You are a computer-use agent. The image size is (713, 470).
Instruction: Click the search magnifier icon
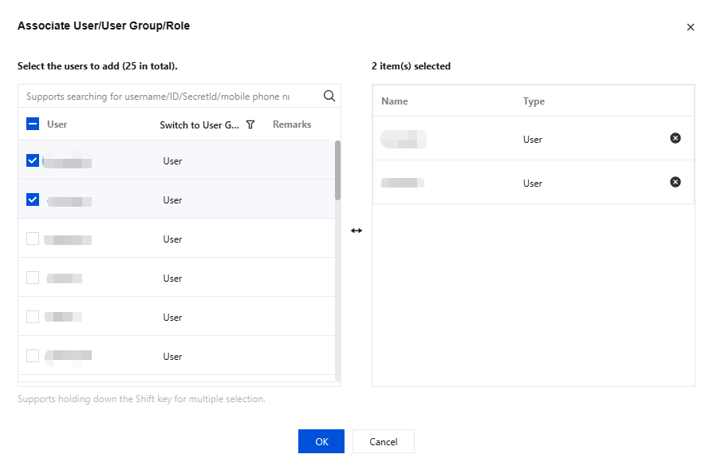point(329,96)
